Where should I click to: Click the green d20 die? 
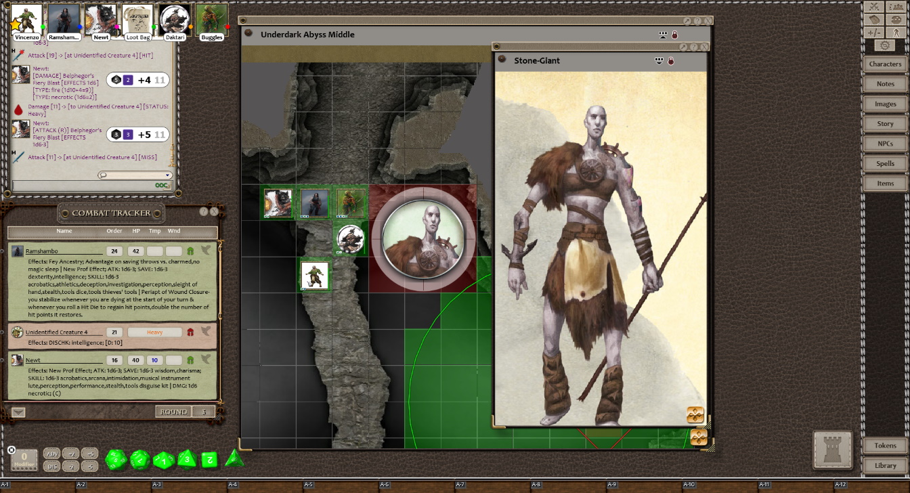coord(116,460)
